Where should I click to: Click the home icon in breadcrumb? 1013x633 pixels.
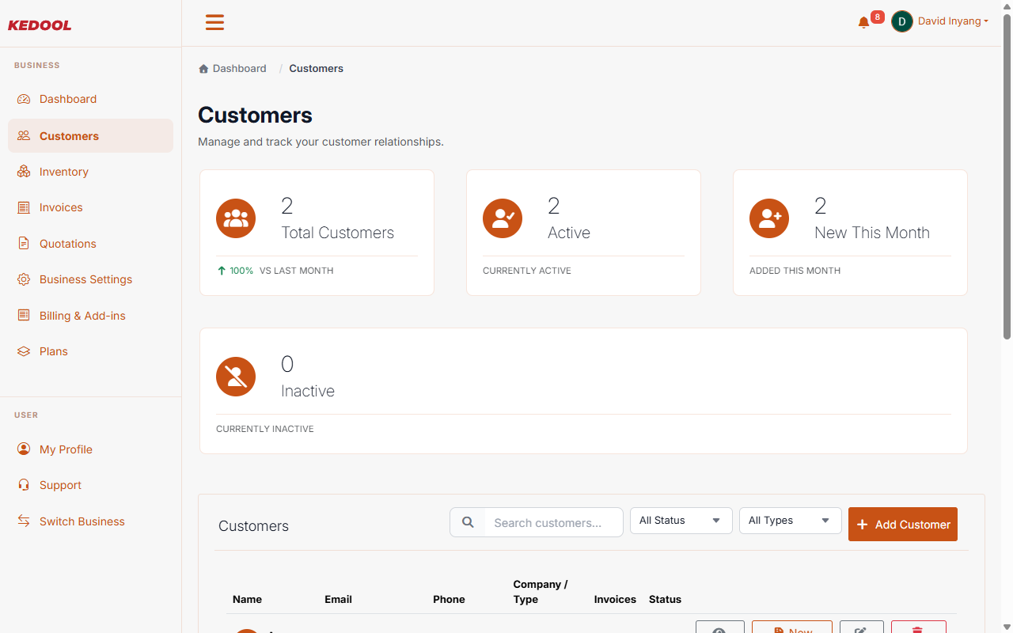203,69
